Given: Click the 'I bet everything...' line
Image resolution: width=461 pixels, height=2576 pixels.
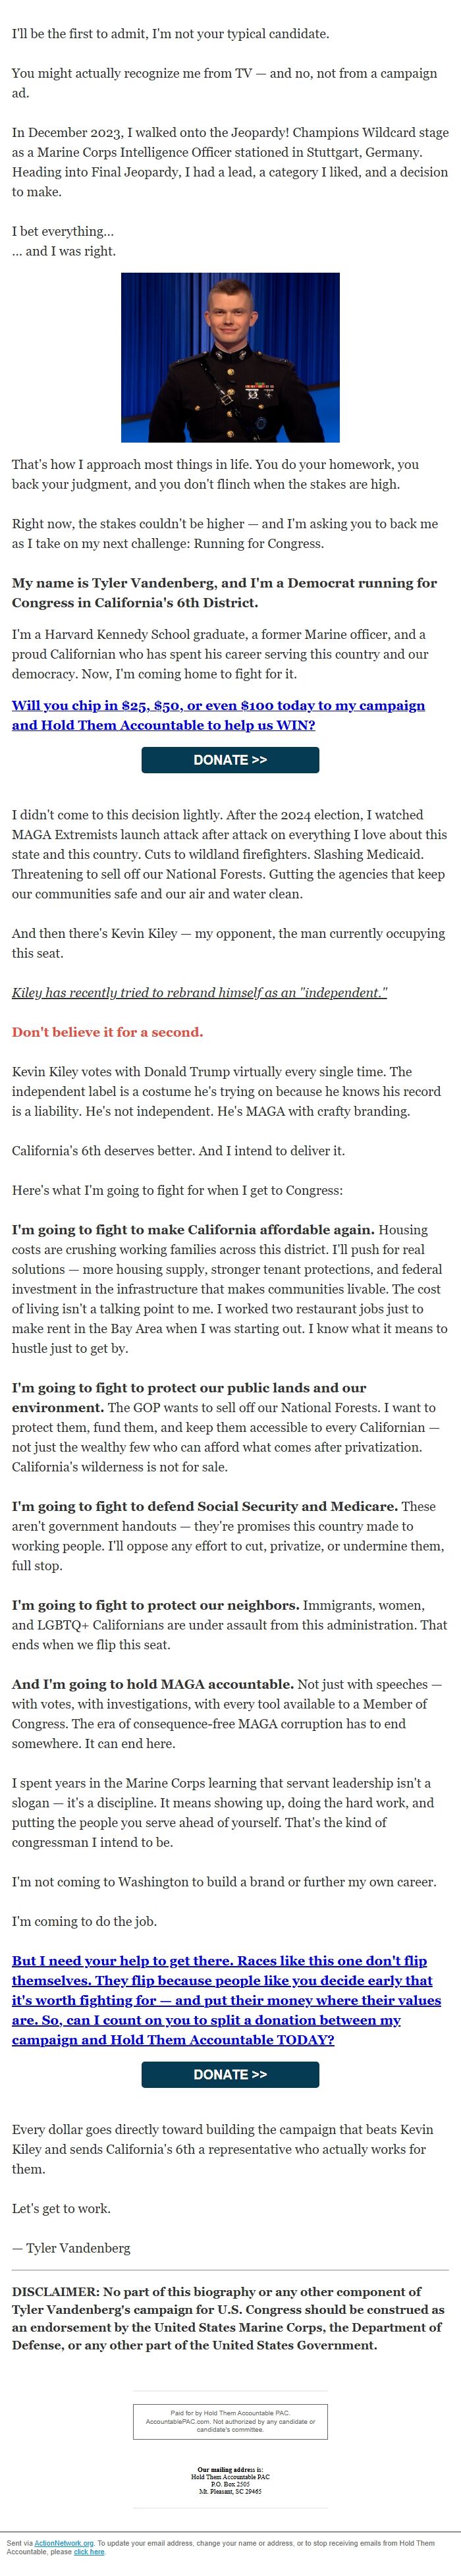Looking at the screenshot, I should [63, 231].
